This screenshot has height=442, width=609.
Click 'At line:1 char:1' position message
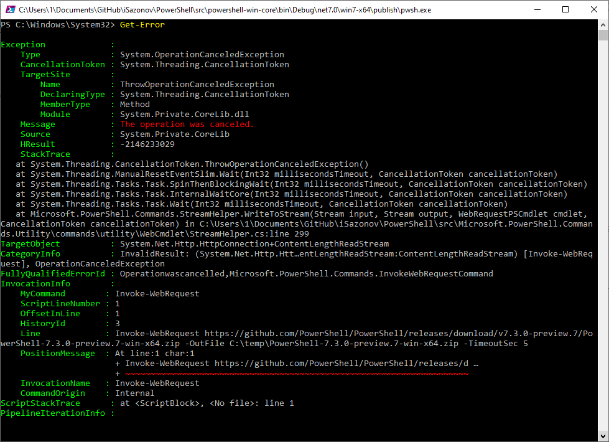click(x=154, y=354)
